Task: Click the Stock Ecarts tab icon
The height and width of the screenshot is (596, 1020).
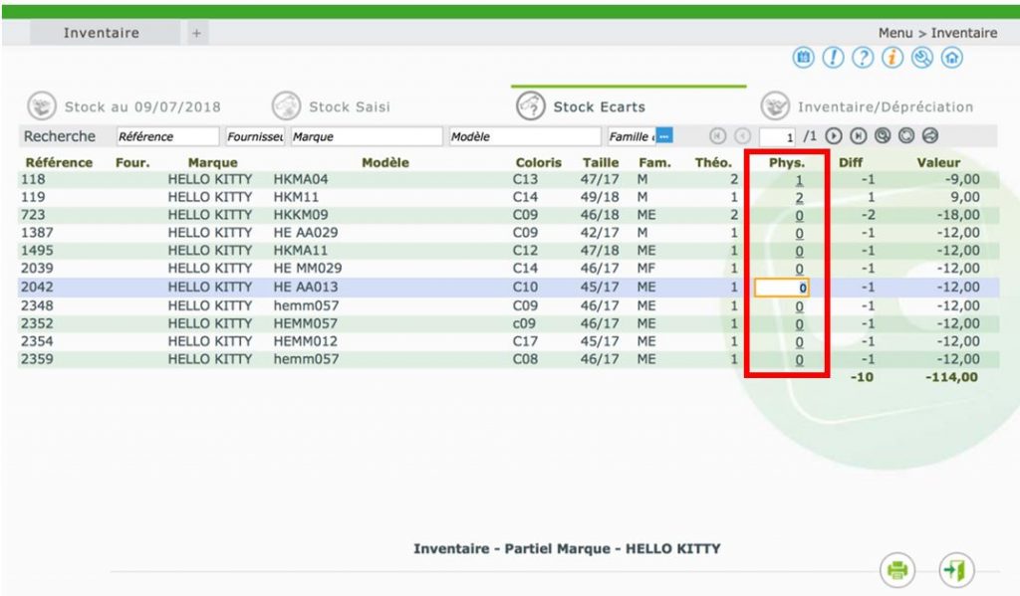Action: click(x=531, y=105)
